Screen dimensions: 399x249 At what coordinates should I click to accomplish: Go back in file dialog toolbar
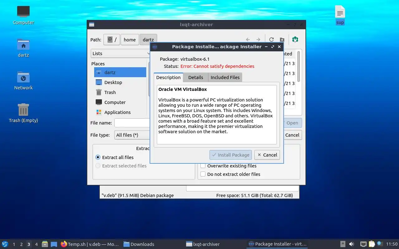pos(248,40)
